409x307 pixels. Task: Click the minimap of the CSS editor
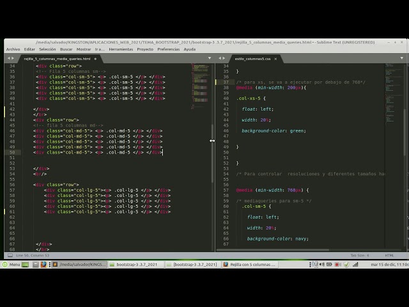click(x=394, y=94)
